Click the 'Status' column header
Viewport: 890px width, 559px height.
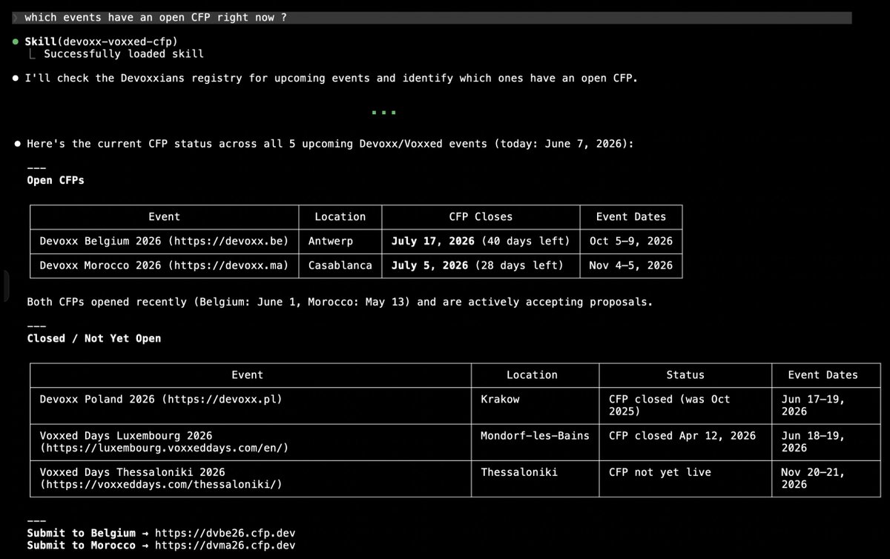685,374
